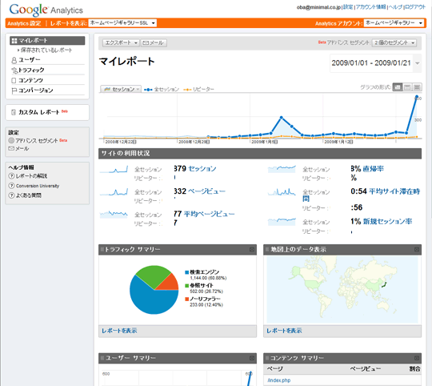432x386 pixels.
Task: Open メール settings in sidebar
Action: [22, 149]
